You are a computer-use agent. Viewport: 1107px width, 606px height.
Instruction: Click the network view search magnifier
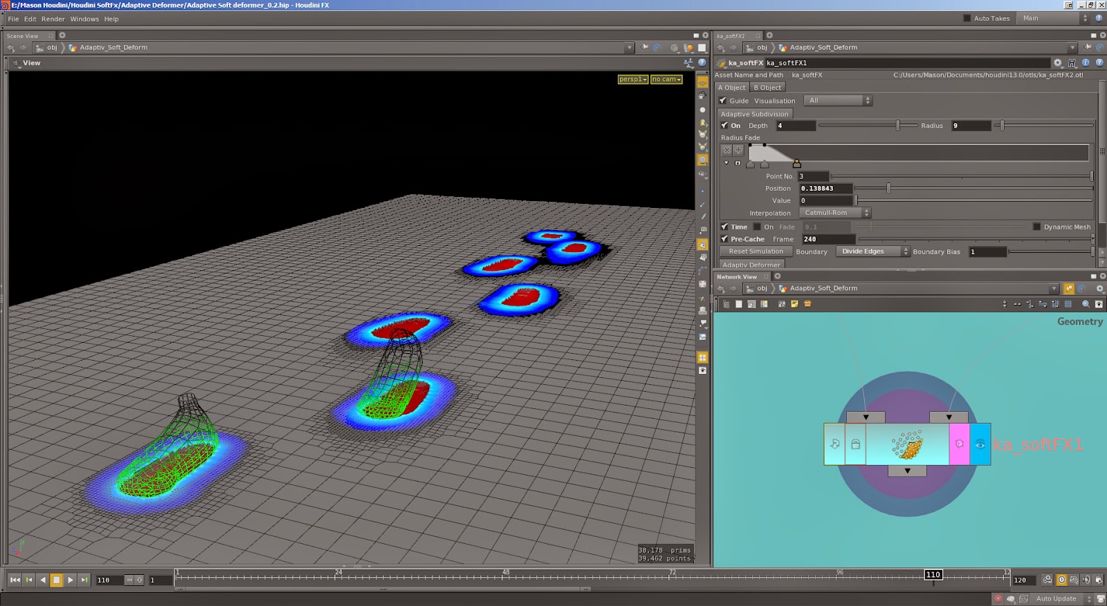pyautogui.click(x=1086, y=304)
